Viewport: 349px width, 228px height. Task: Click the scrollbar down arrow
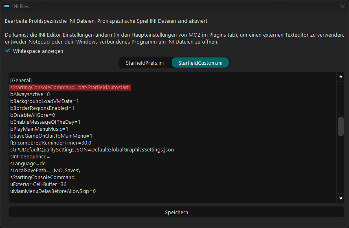[x=340, y=198]
